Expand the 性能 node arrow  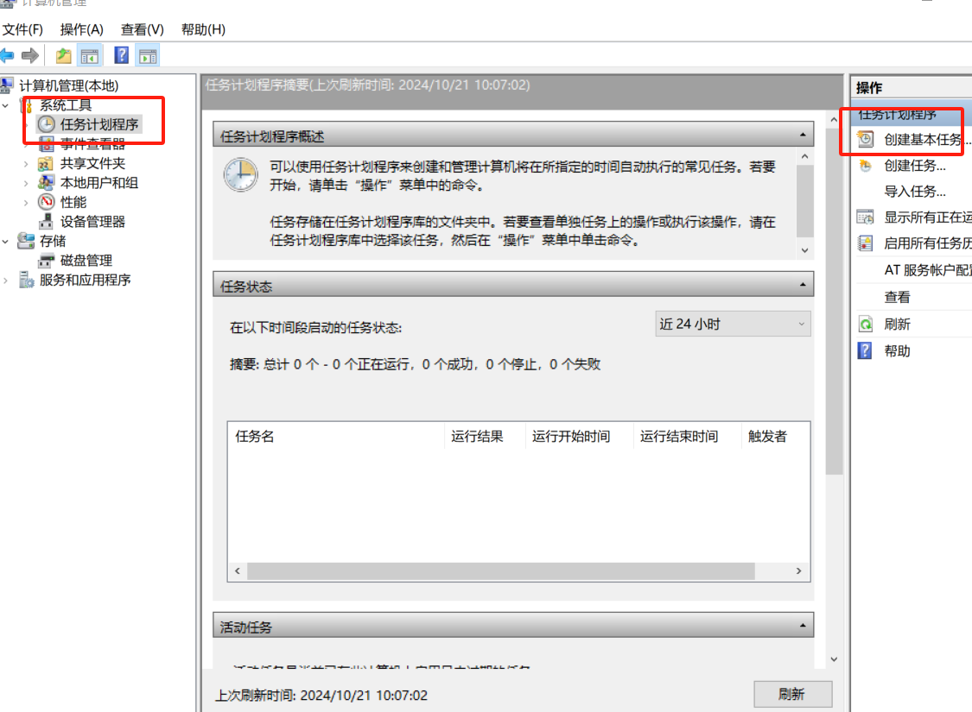[25, 203]
